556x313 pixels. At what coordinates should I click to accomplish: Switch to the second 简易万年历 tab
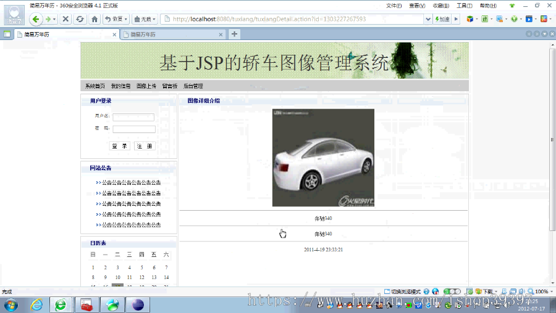click(173, 35)
